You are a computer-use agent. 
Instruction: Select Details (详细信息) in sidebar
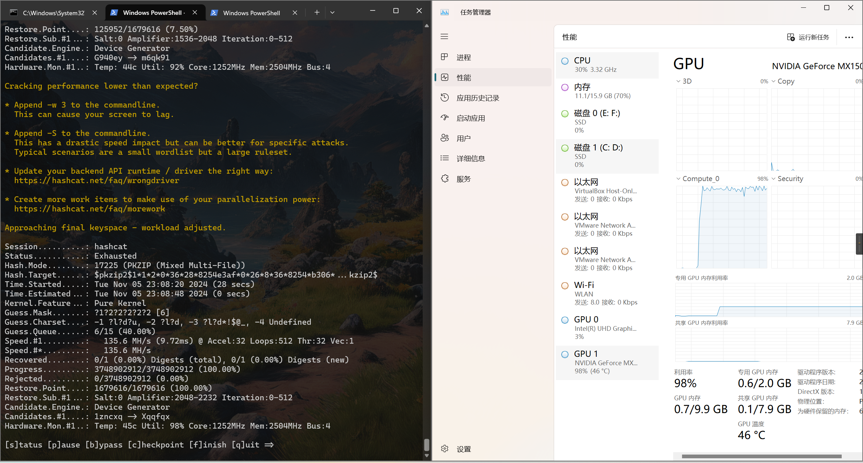click(x=493, y=158)
